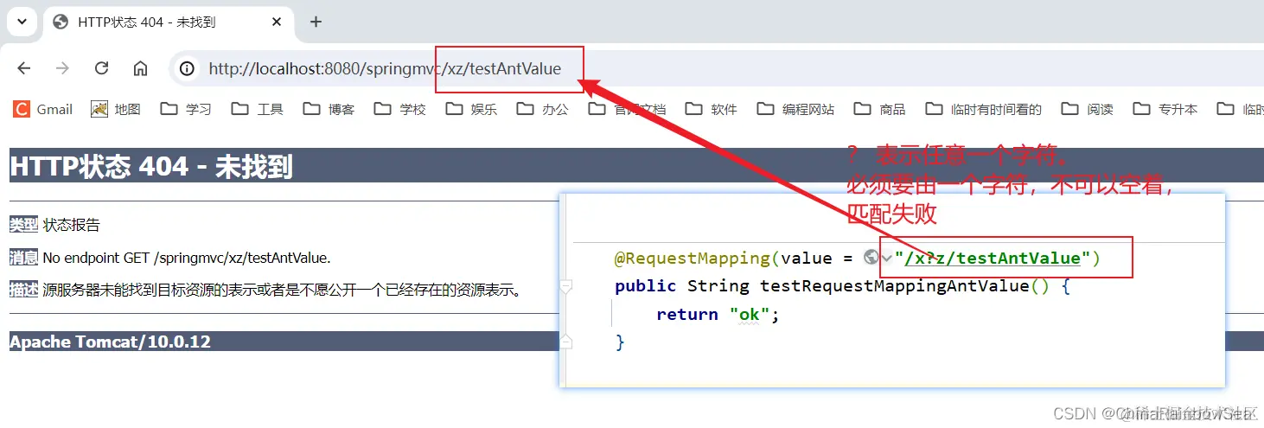Open the 阅读 bookmark folder
Image resolution: width=1264 pixels, height=428 pixels.
[1088, 109]
